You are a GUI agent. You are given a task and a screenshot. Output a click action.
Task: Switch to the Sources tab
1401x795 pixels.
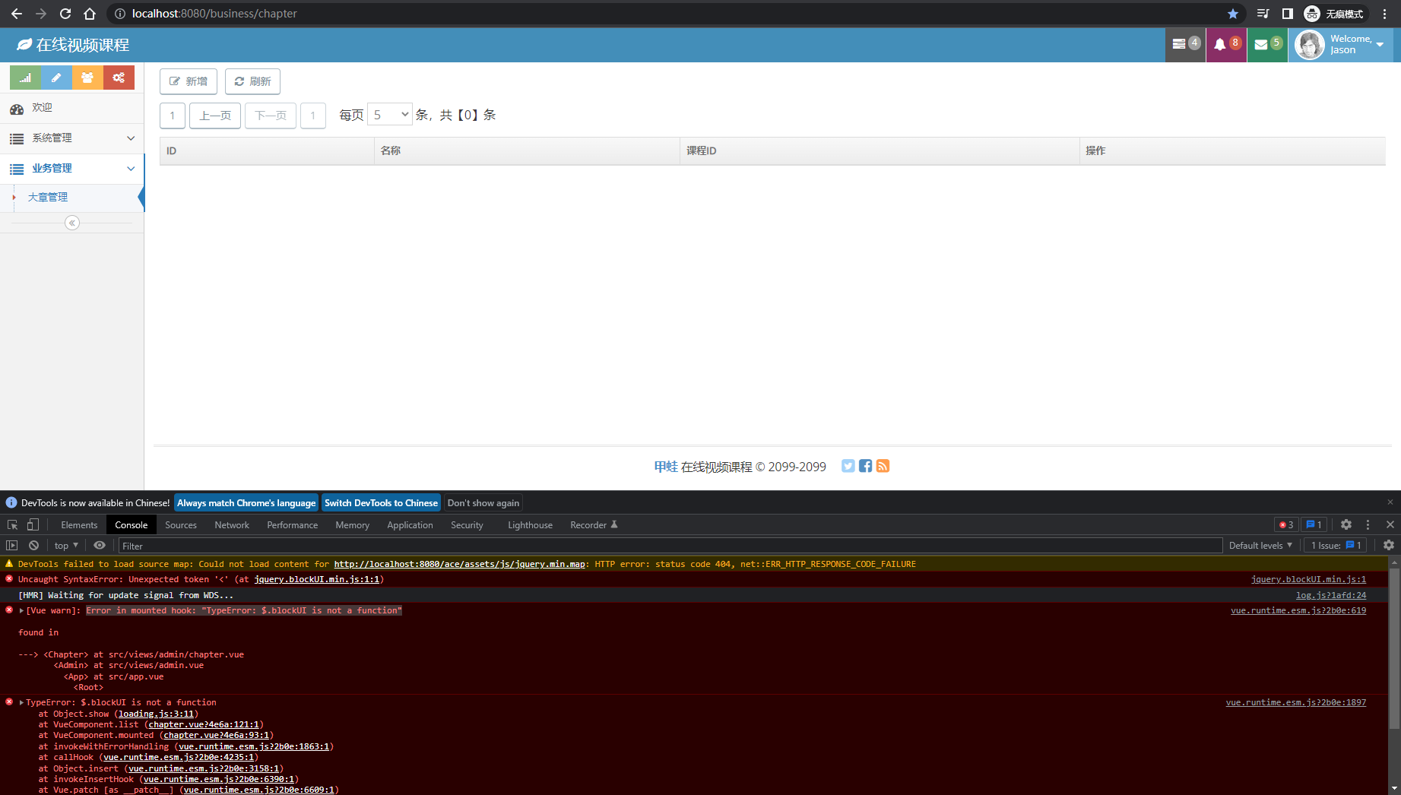coord(181,524)
